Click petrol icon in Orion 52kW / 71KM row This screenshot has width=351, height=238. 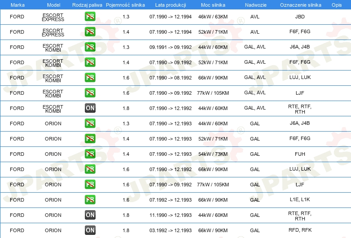click(90, 139)
